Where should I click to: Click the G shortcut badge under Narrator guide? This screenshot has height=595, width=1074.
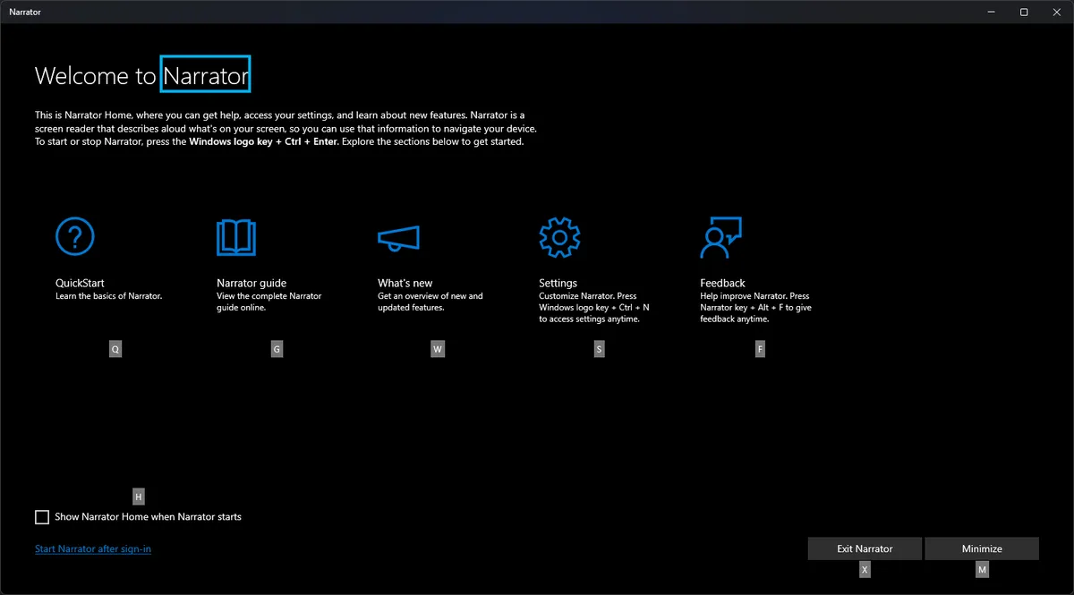click(277, 348)
